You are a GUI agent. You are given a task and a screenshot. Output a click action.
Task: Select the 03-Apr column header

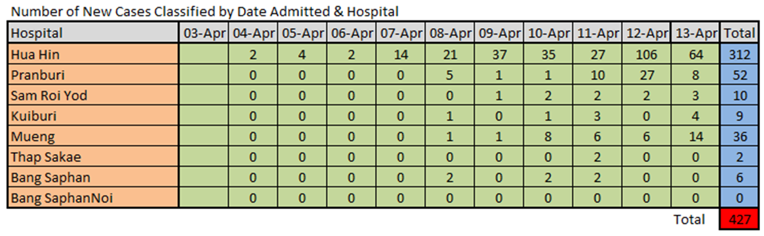point(203,33)
